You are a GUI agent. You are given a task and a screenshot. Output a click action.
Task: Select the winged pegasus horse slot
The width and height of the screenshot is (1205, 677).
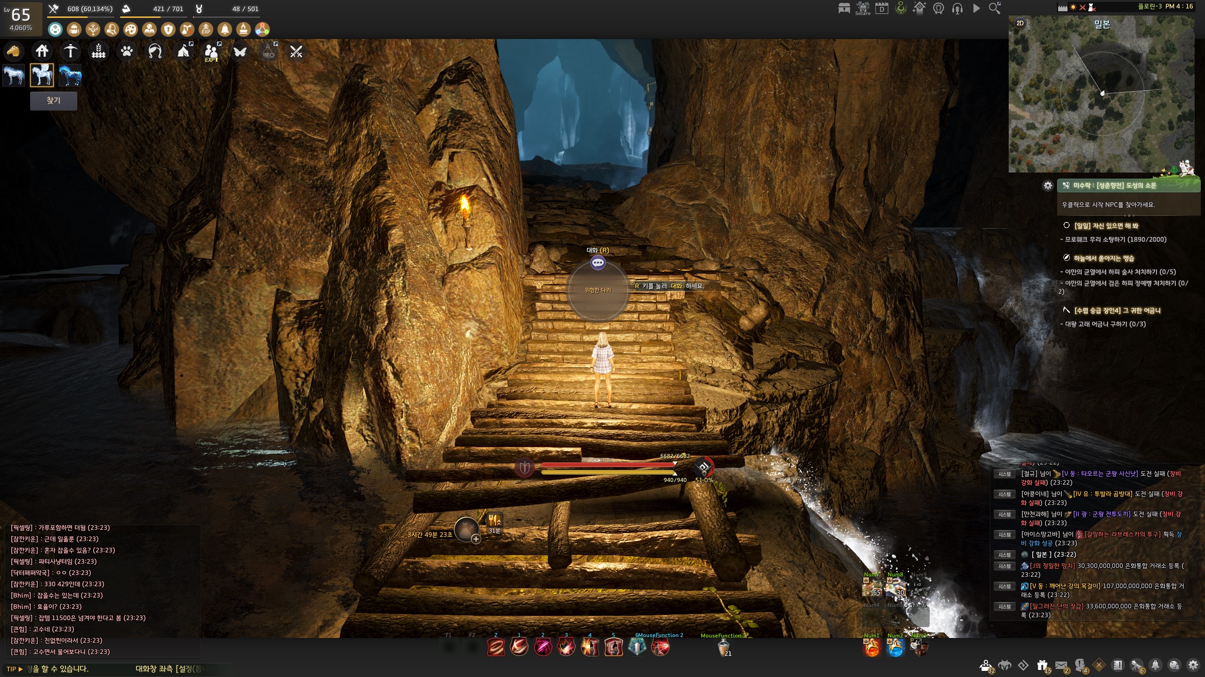[42, 75]
